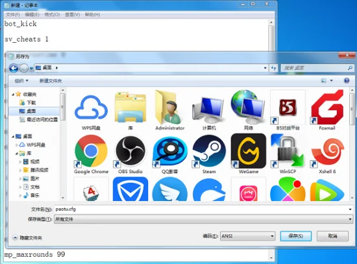
Task: Select the 计算机 computer icon
Action: pyautogui.click(x=209, y=110)
